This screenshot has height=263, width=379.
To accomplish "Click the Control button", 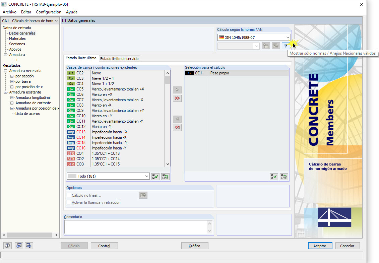I will [x=104, y=246].
